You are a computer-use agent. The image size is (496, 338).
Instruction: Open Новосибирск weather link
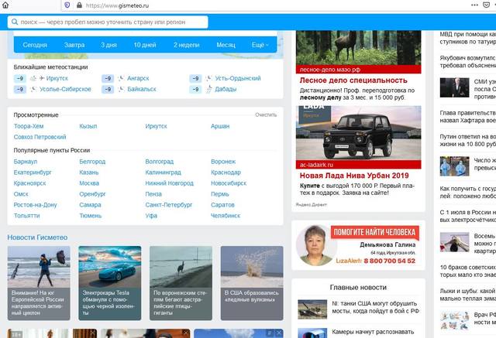click(x=229, y=183)
